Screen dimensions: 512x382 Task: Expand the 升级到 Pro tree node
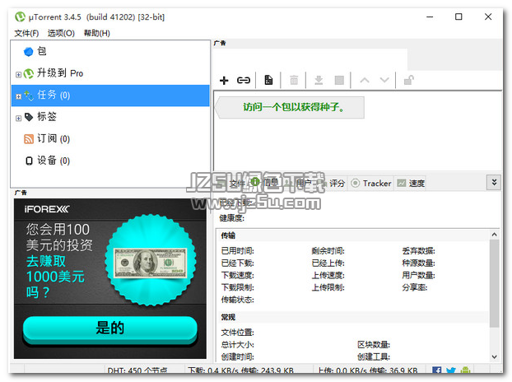click(19, 75)
